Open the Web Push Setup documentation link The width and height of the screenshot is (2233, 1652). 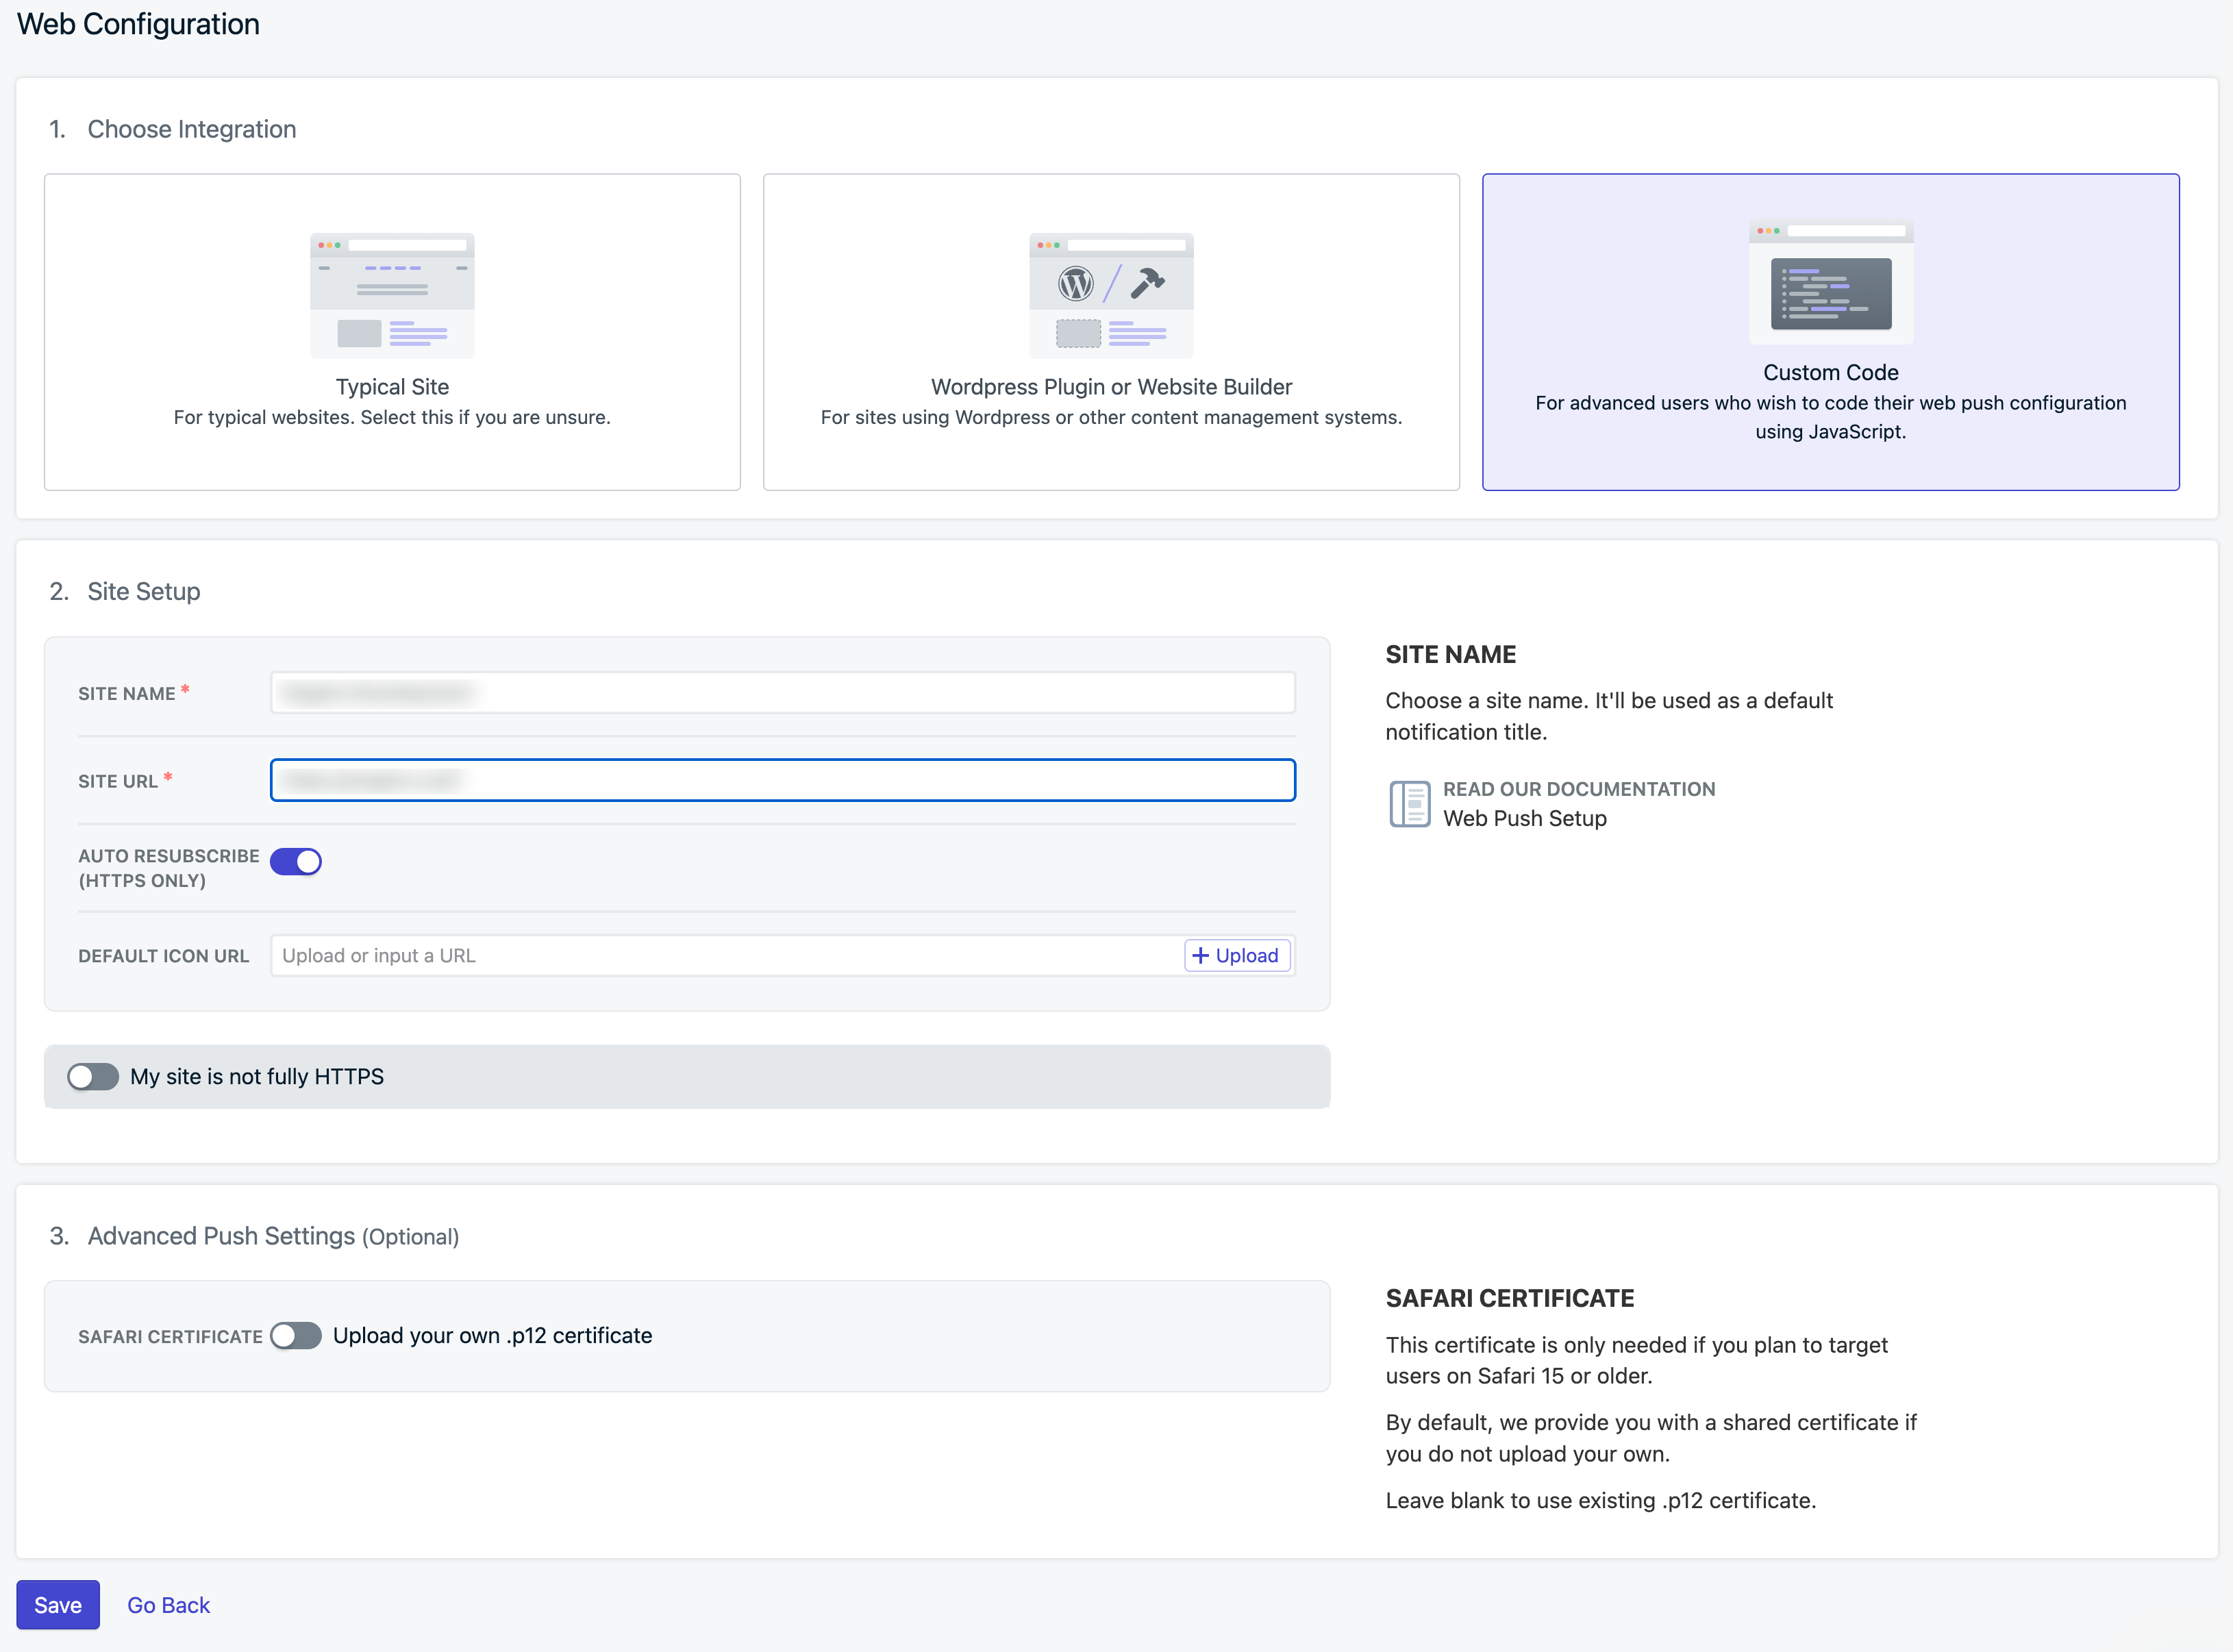[x=1524, y=819]
